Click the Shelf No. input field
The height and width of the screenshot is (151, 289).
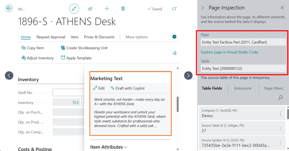68,93
